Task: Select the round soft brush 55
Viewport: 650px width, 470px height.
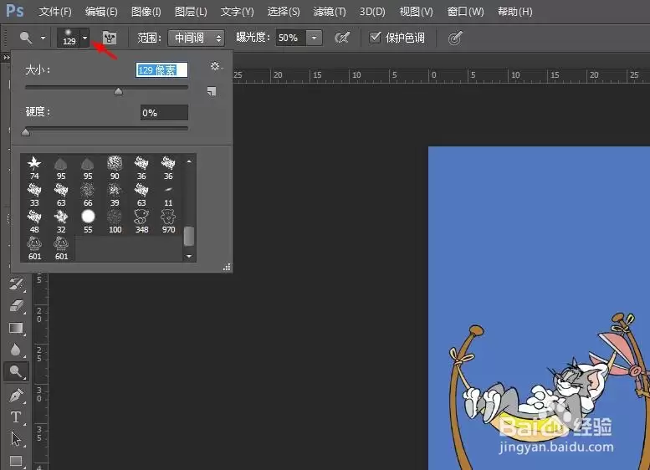Action: tap(88, 222)
